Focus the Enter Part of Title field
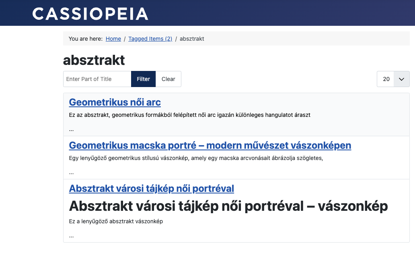The height and width of the screenshot is (266, 415). click(97, 79)
